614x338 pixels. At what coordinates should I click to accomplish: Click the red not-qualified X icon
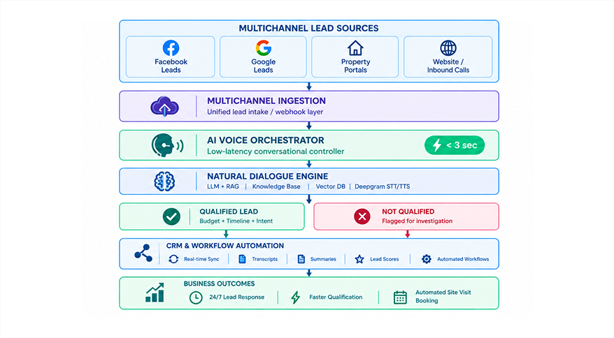click(x=362, y=216)
